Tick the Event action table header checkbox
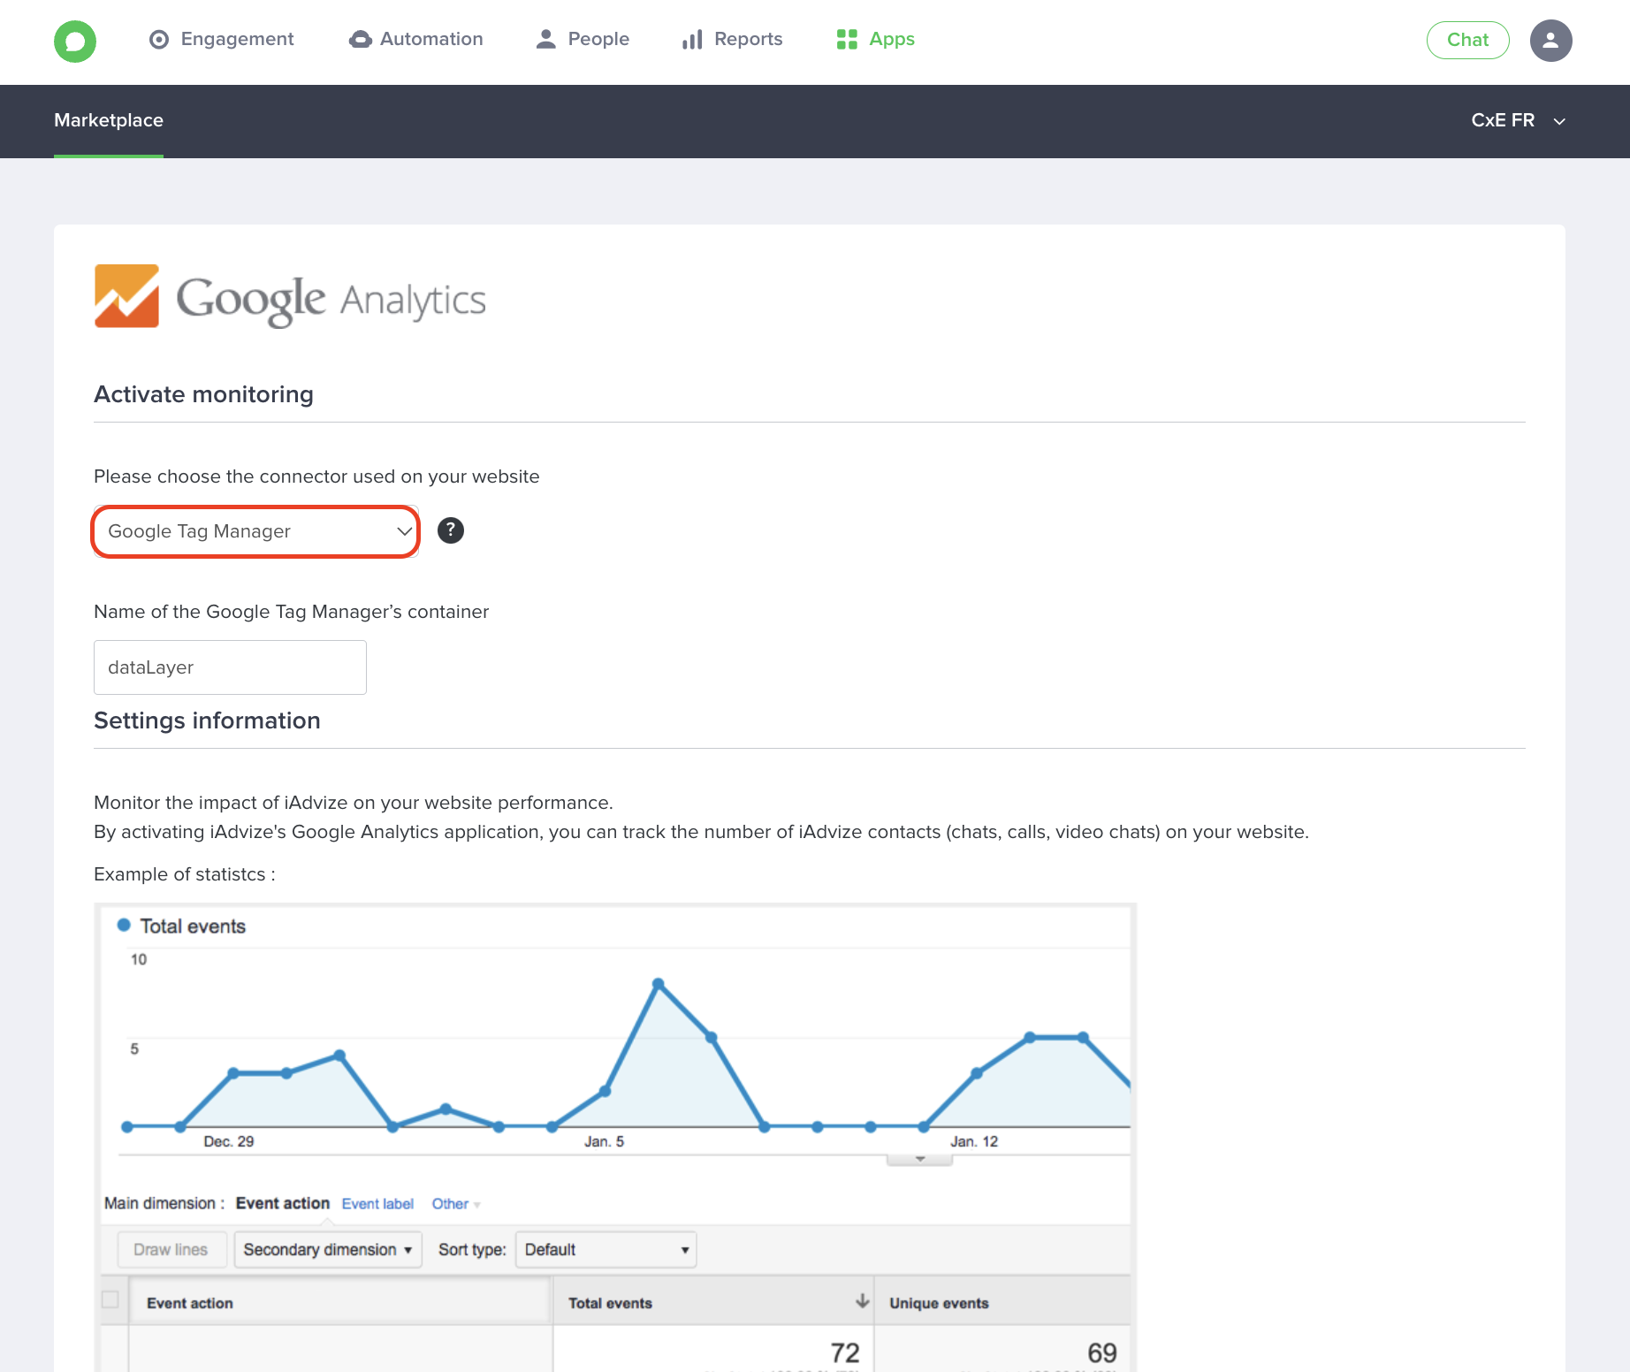 click(110, 1300)
